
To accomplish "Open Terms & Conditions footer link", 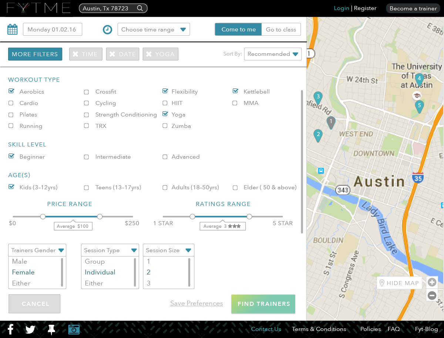I will coord(319,329).
